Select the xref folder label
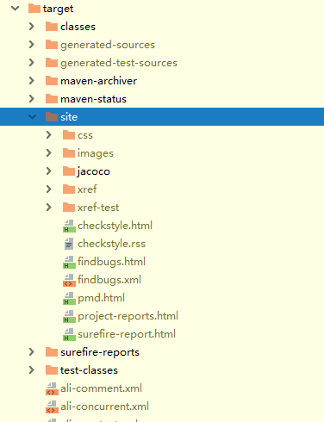 click(87, 189)
